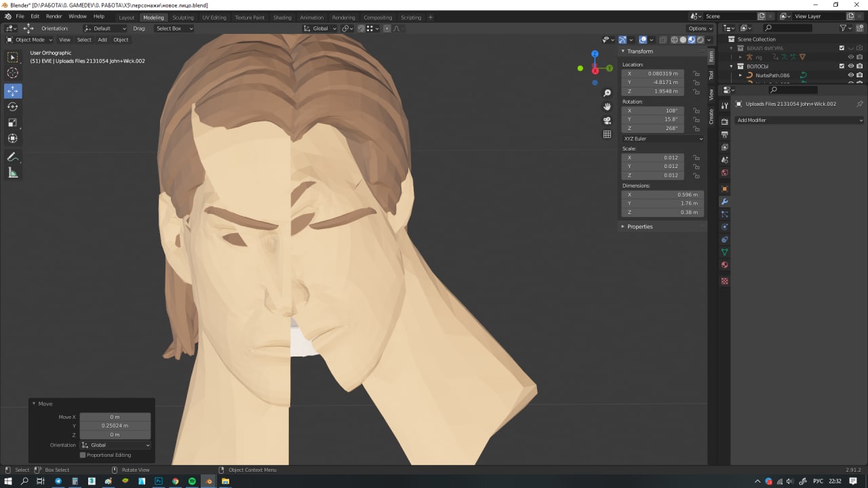Select the Cursor tool in the viewport toolbar

point(13,73)
